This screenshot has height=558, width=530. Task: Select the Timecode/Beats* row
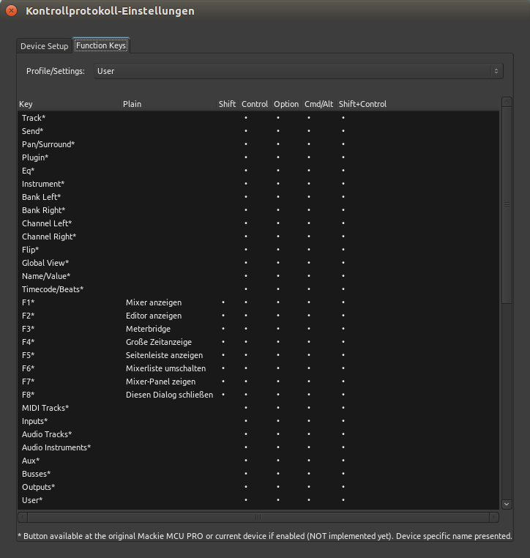(x=258, y=289)
